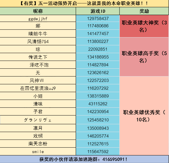Select the nickname cell グランリヴェ
The height and width of the screenshot is (163, 169).
coord(38,120)
